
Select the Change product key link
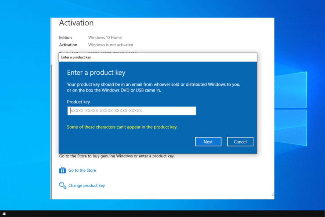tap(87, 185)
